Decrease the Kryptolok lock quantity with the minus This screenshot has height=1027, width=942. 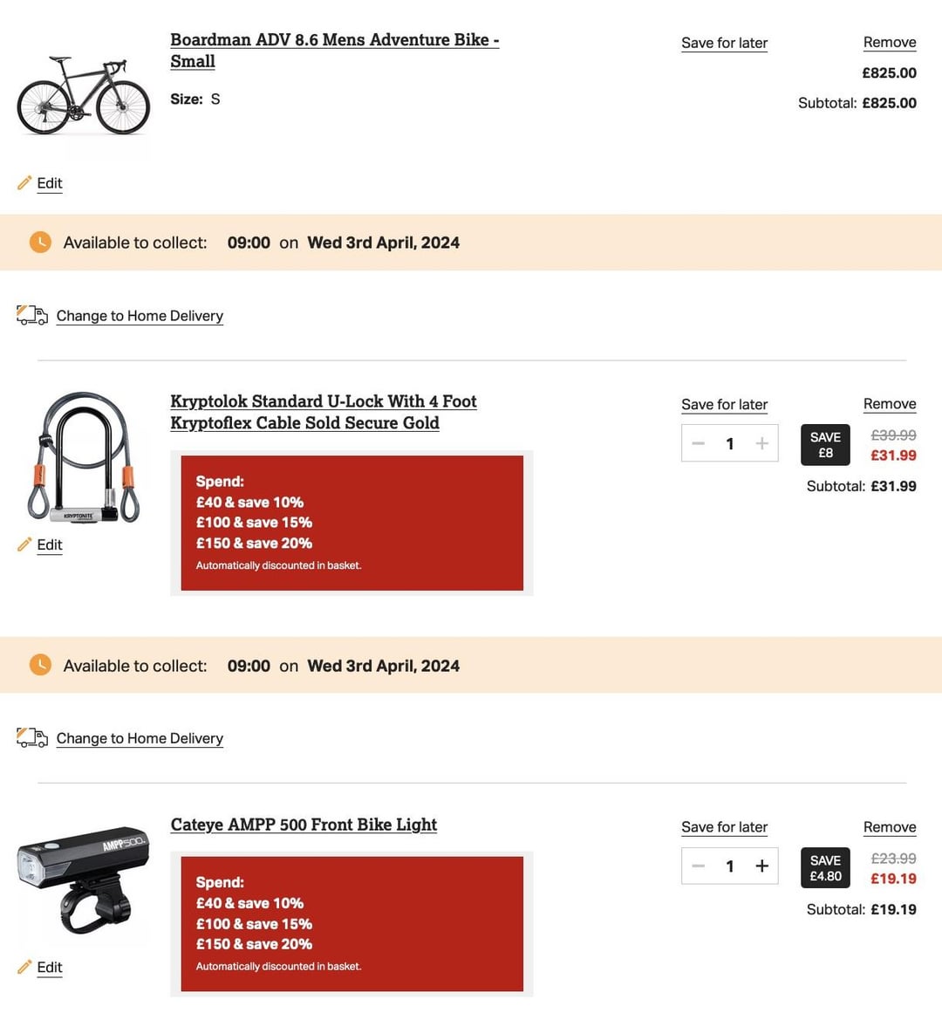click(x=699, y=443)
